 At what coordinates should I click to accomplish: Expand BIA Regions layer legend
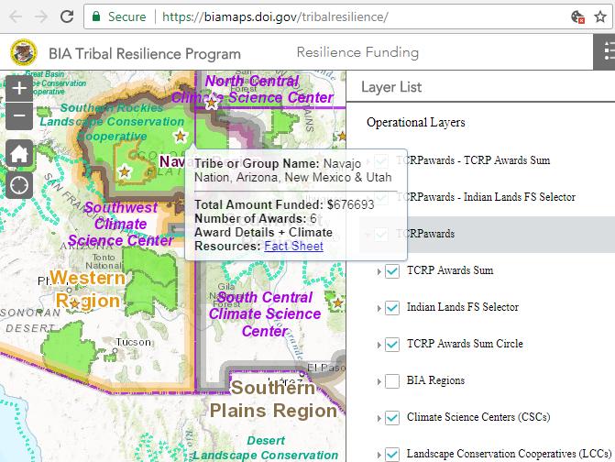379,381
